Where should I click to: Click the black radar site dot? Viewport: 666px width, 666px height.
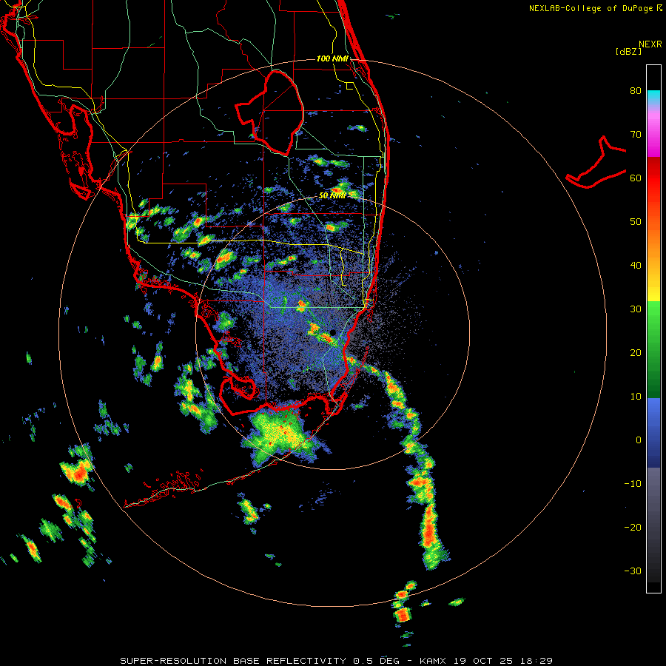tap(333, 332)
